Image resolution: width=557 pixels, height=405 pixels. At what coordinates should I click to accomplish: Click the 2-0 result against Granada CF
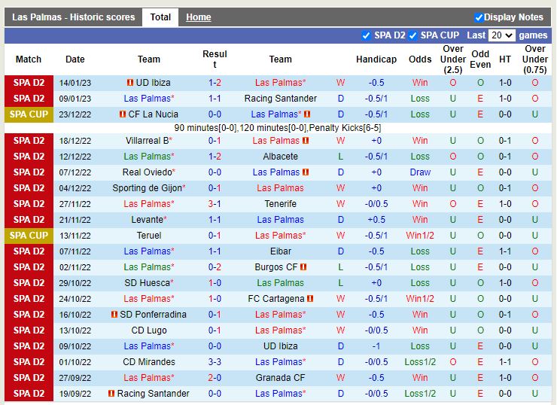215,378
